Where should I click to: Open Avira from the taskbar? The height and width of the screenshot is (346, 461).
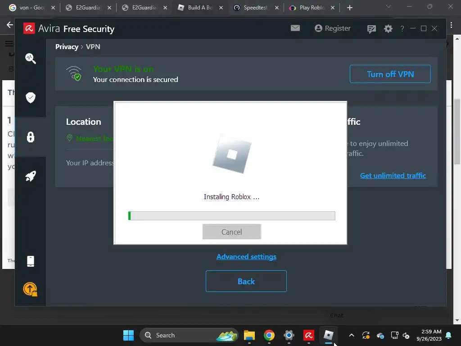pyautogui.click(x=309, y=335)
